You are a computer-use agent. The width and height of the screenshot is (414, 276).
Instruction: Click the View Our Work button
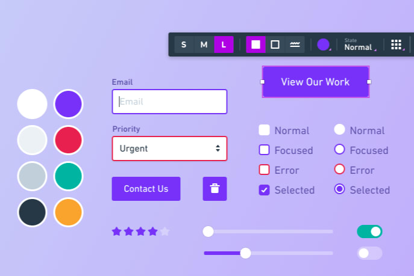(316, 82)
